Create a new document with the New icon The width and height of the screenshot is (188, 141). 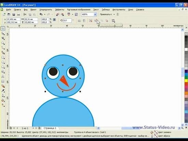click(x=4, y=14)
